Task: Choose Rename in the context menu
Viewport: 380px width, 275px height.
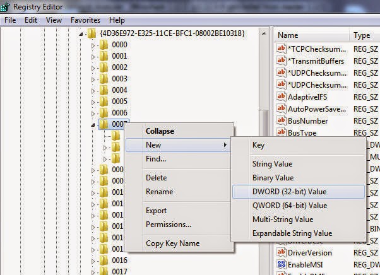Action: pos(159,192)
